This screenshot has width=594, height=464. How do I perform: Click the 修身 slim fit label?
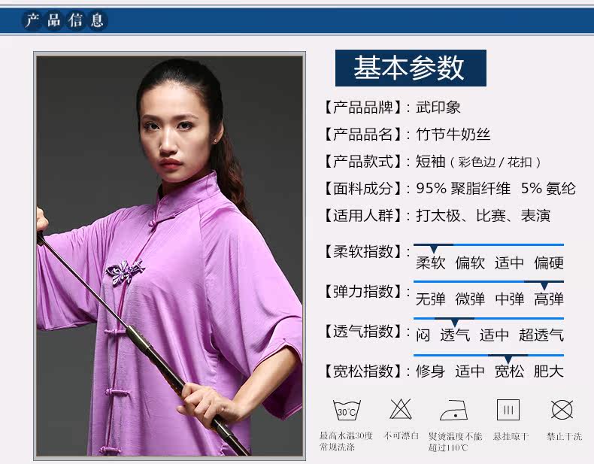430,372
